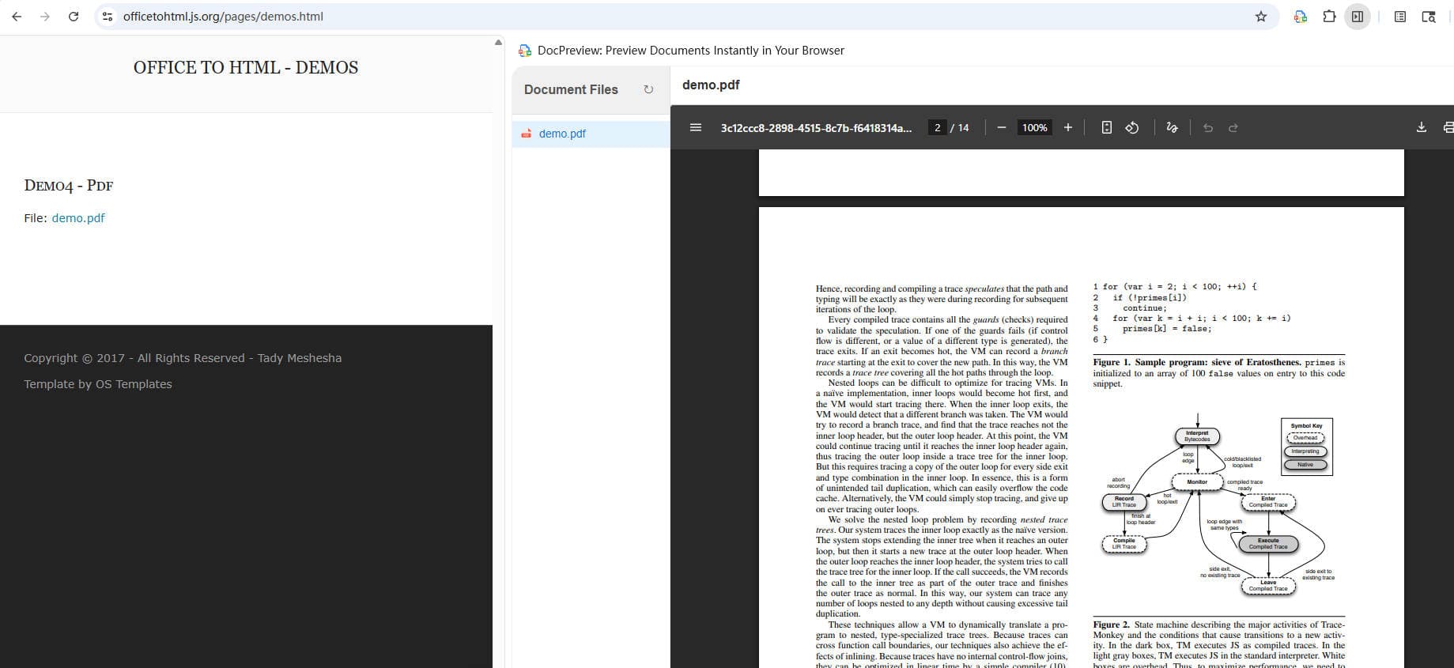Click the PDF file name 3c12ccc8-2898... in toolbar
Viewport: 1454px width, 668px height.
816,127
